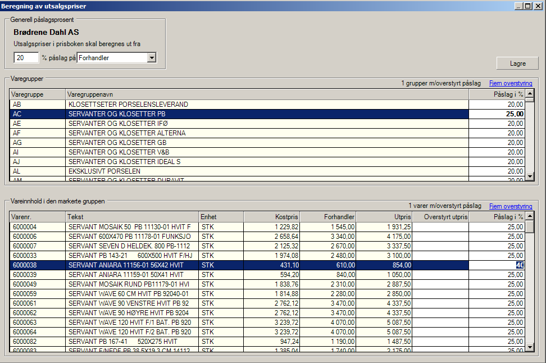Select group row SERVANTER OG KLOSETTER IDEAL S

[x=267, y=162]
